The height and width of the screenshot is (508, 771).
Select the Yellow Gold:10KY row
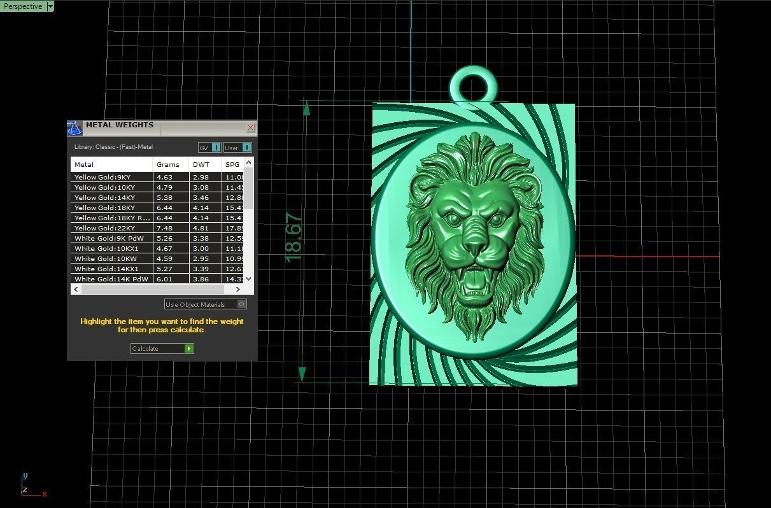[x=157, y=187]
